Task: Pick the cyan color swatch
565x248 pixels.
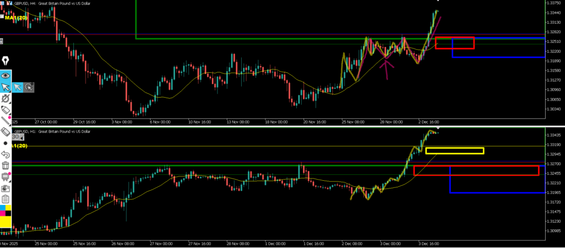Action: (x=2, y=208)
